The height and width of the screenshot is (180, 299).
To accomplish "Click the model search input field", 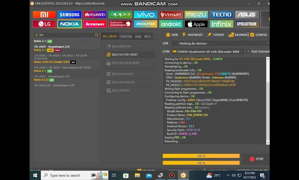I will point(66,35).
